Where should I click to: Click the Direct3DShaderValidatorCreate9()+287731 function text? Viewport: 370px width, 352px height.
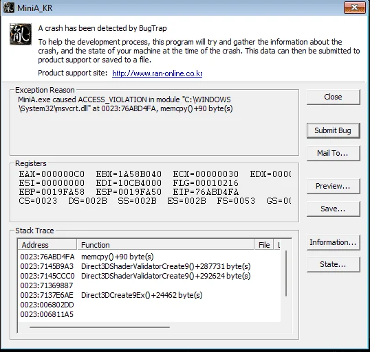coord(166,266)
